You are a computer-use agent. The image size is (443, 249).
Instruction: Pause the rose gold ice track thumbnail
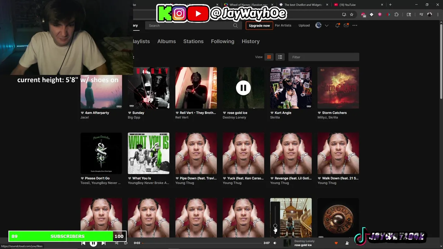point(243,88)
